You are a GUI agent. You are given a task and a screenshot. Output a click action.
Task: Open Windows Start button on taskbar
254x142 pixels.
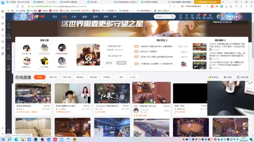3,139
